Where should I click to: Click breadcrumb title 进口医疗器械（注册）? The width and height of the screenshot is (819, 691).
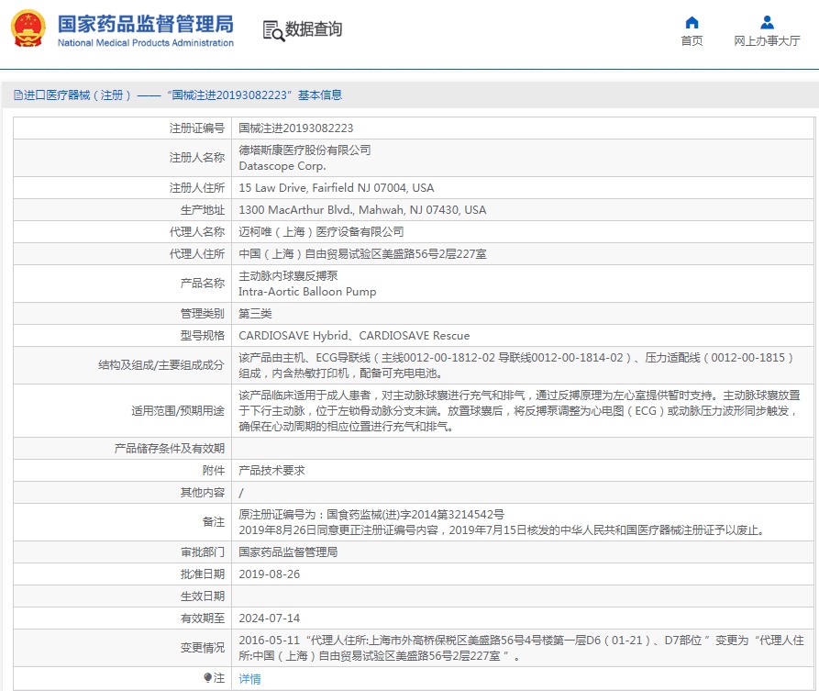pos(77,95)
